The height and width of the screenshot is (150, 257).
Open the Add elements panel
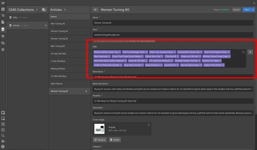pos(3,9)
